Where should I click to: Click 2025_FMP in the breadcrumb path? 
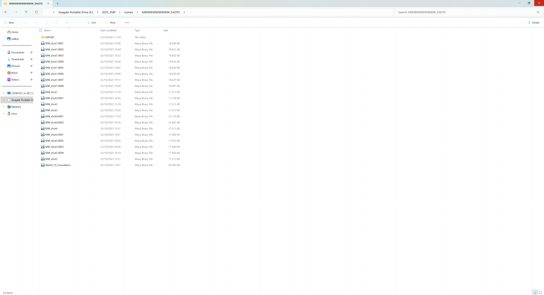click(x=108, y=12)
